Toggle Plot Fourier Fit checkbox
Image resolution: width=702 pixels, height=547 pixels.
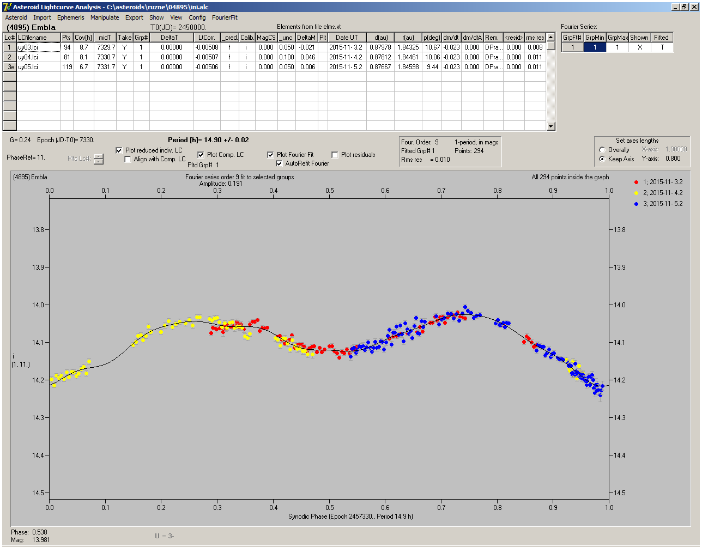click(x=270, y=155)
